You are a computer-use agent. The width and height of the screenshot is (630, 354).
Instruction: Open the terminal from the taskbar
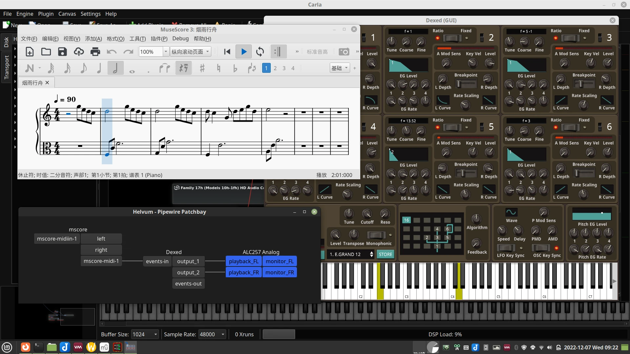(x=39, y=347)
